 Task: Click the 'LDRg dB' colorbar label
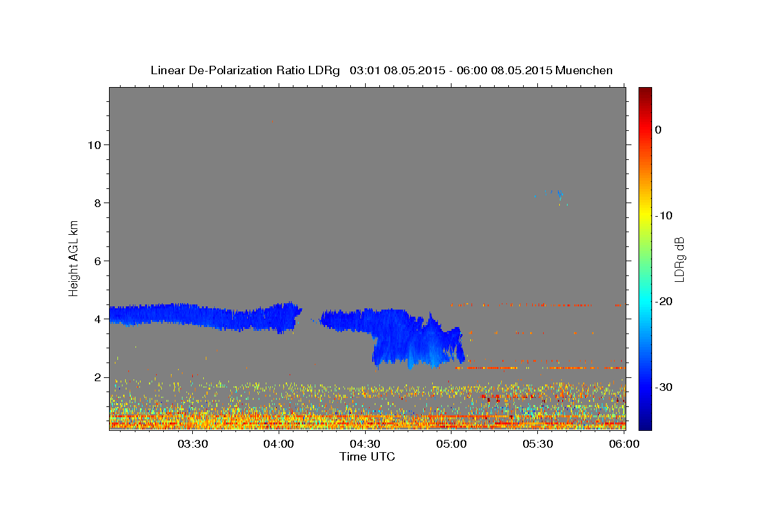(679, 259)
